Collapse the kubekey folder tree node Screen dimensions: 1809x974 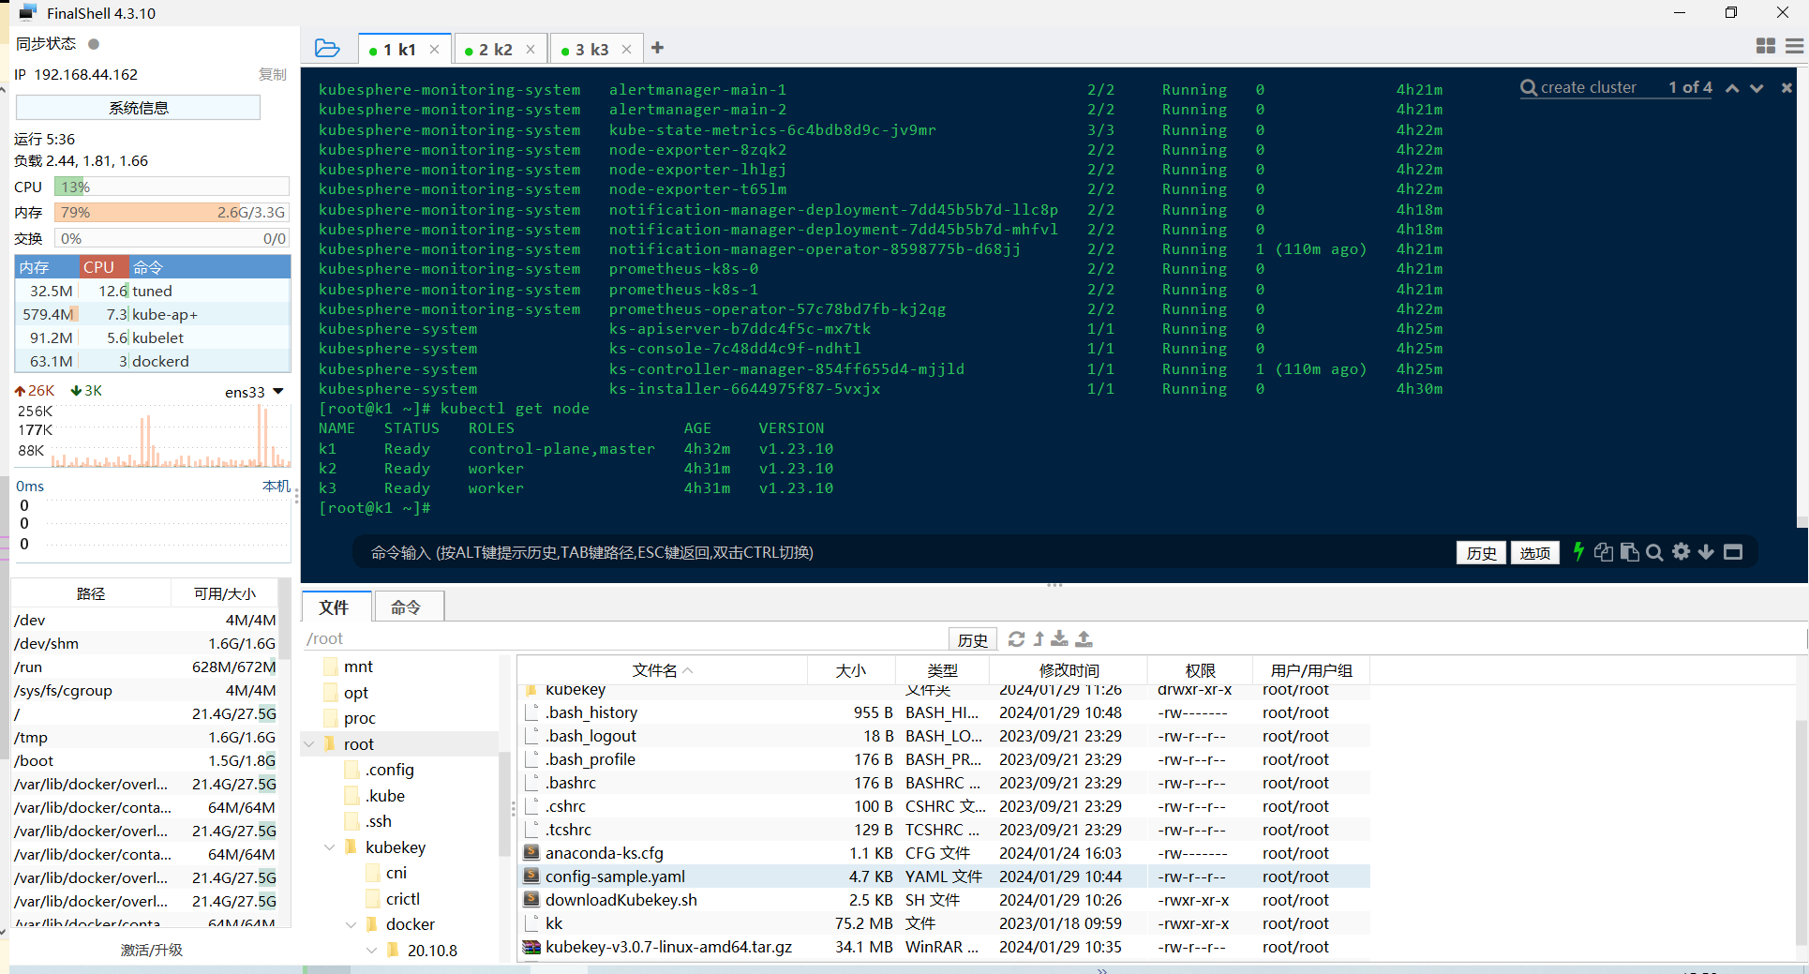click(330, 847)
